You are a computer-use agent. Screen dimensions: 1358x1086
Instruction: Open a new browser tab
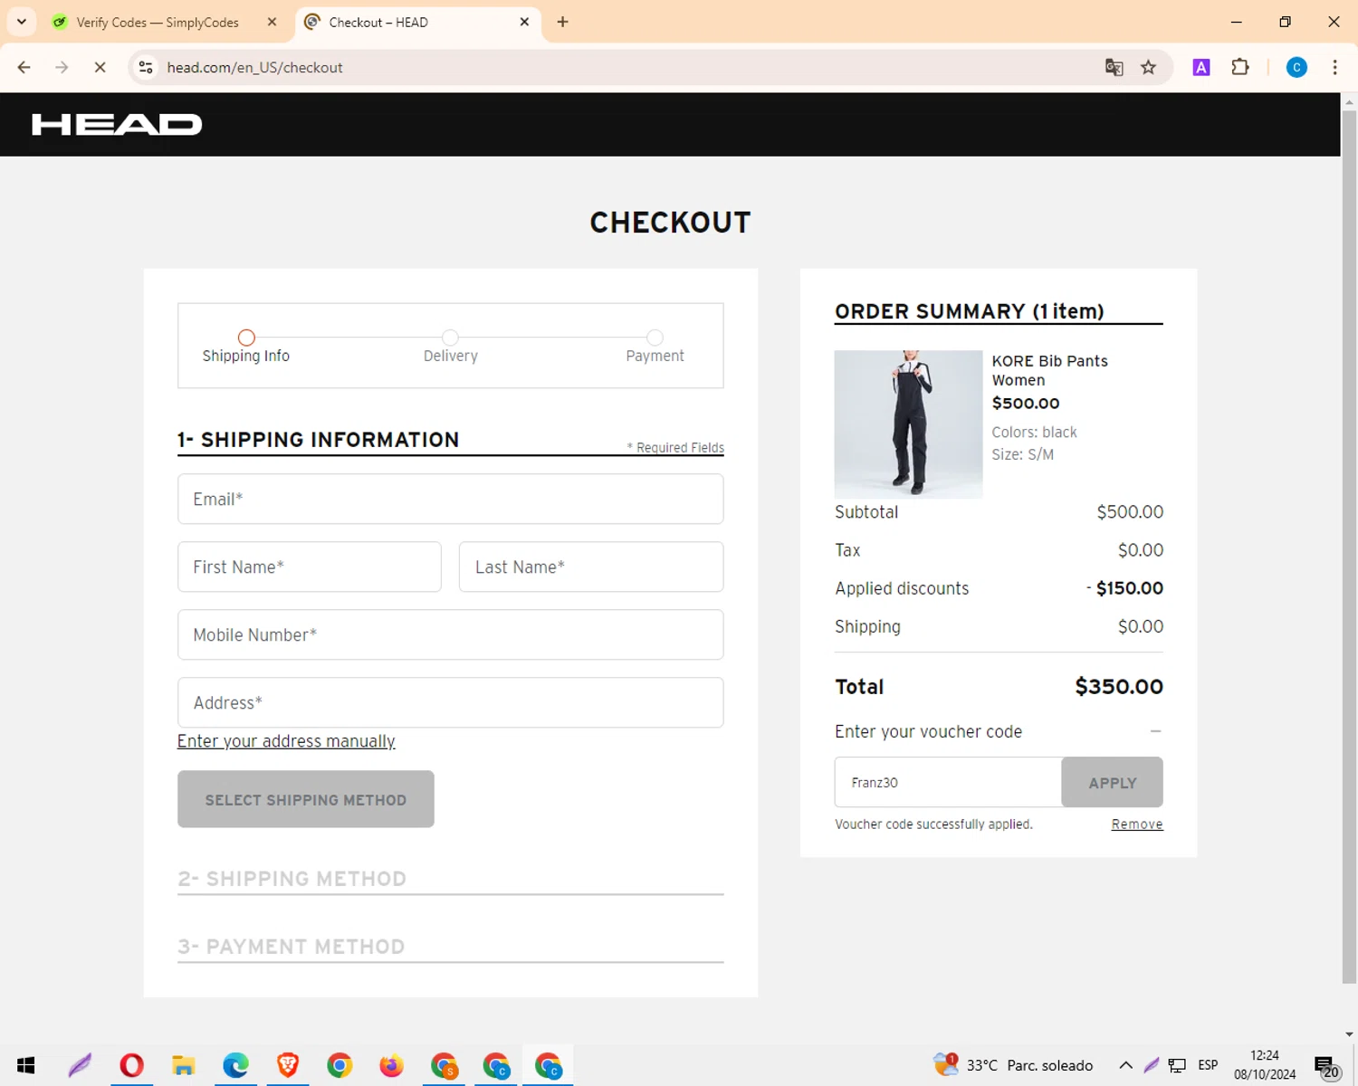click(x=563, y=22)
